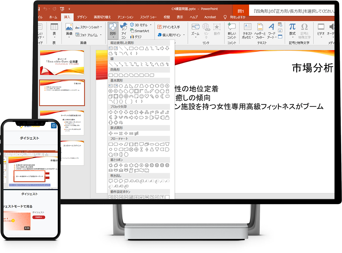Select the 市場分析 slide thumbnail in panel

coord(62,93)
